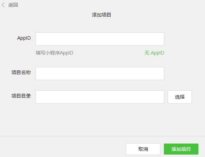Click the back arrow chevron icon
205x157 pixels.
3,5
